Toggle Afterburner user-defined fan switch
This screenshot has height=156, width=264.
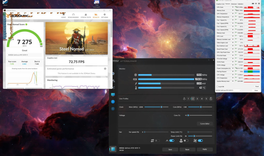coord(186,140)
